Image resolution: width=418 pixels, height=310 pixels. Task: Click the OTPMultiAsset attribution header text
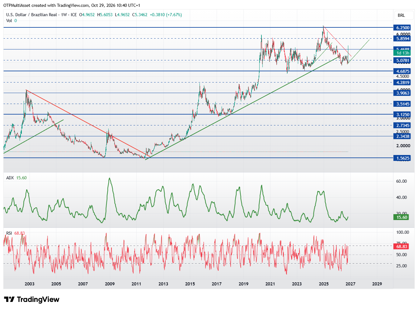(x=72, y=5)
